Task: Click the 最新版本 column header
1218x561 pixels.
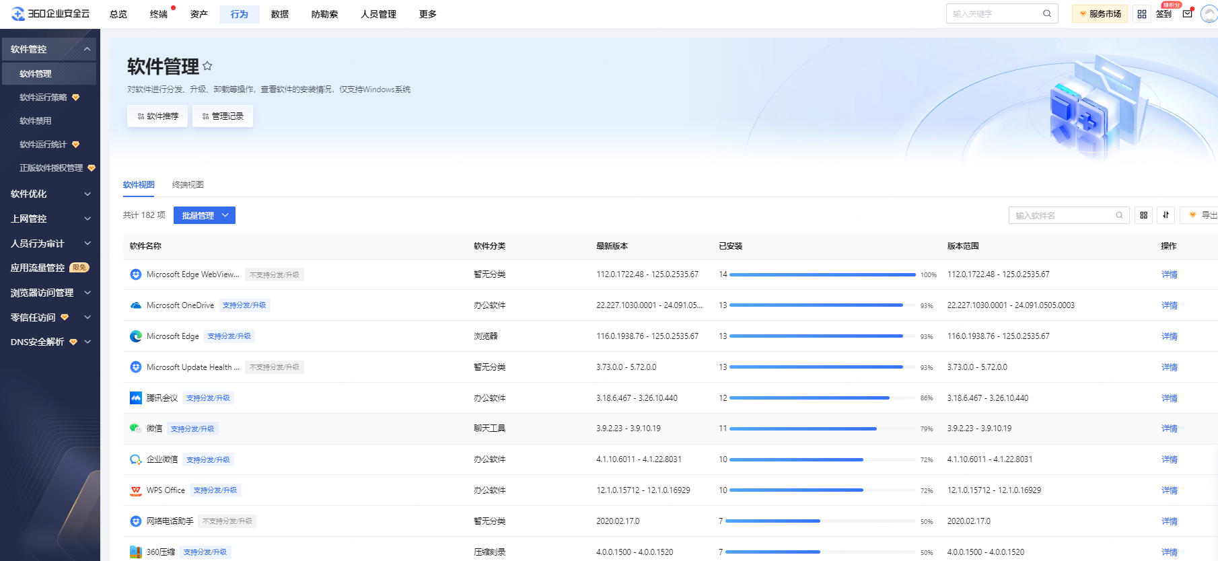Action: [612, 246]
